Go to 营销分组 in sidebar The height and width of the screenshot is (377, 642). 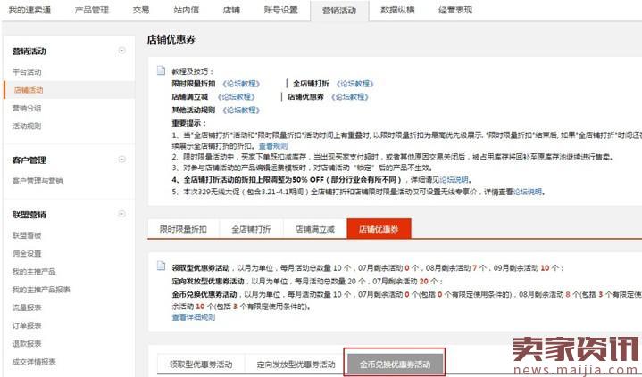(27, 109)
